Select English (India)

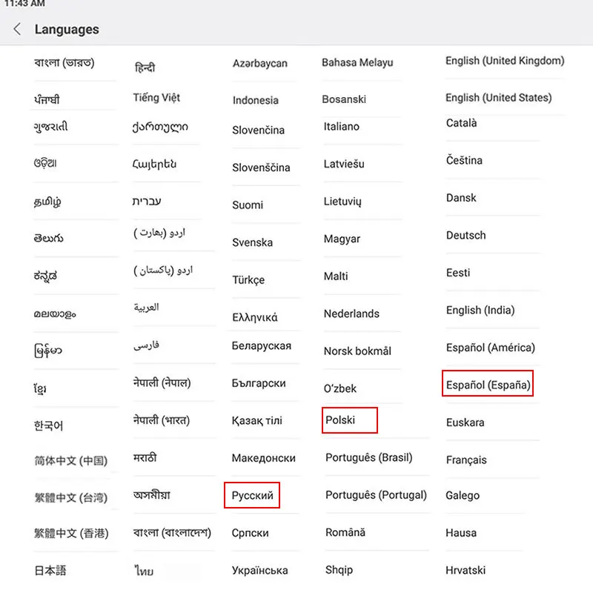pyautogui.click(x=480, y=310)
